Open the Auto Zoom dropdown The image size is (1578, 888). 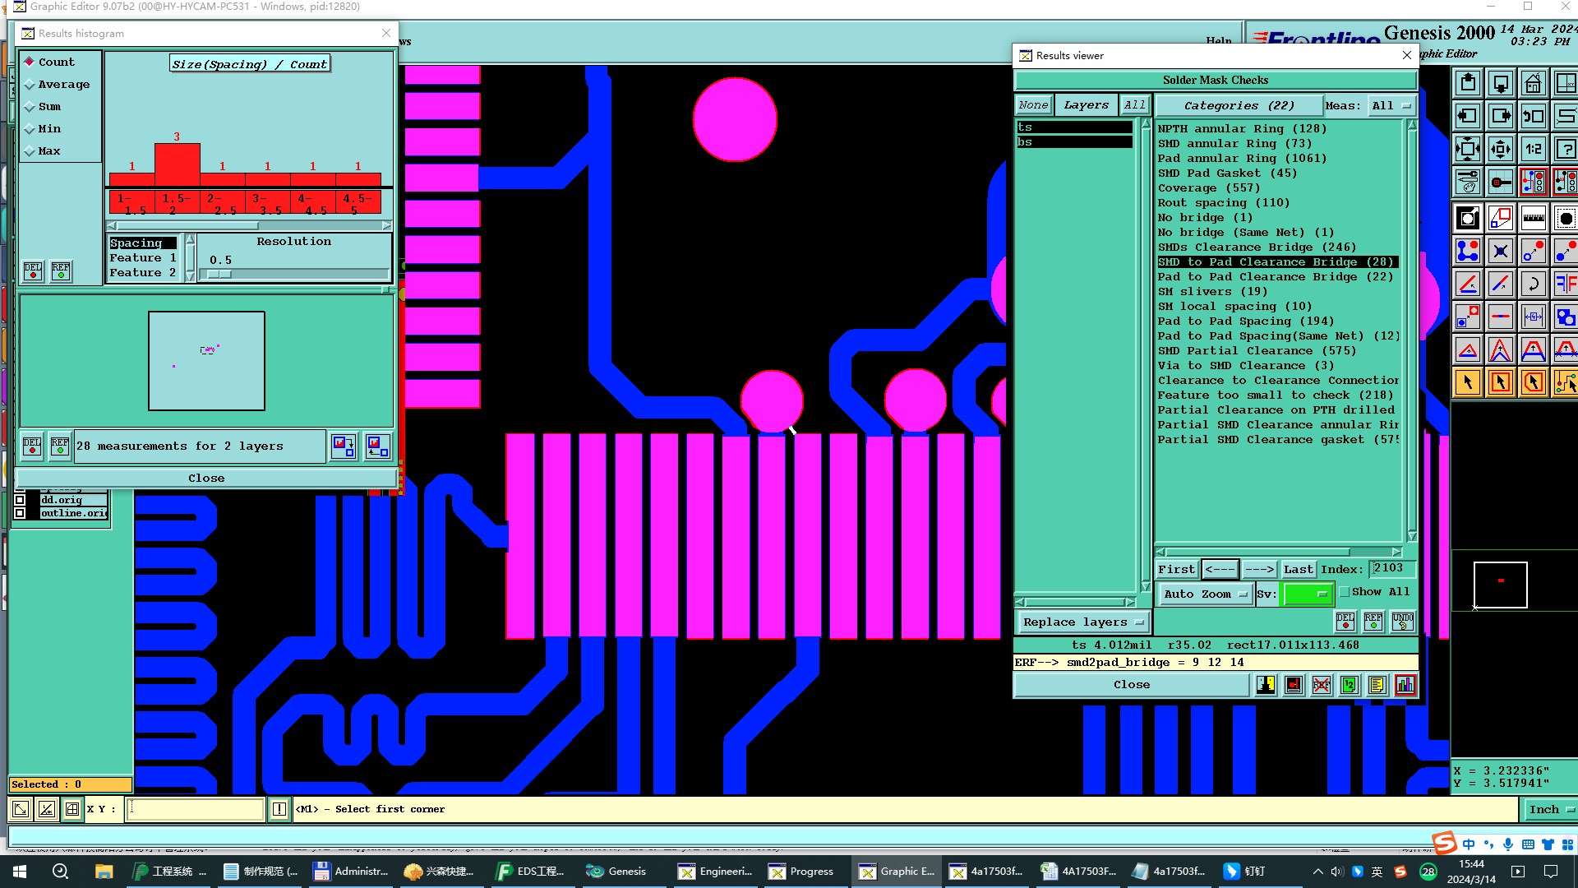coord(1205,594)
